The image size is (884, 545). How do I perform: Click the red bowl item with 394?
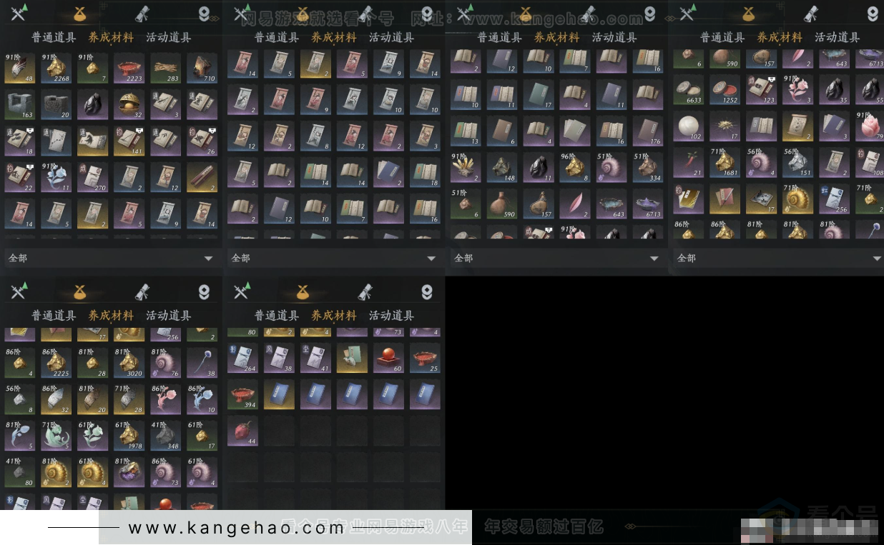(242, 394)
